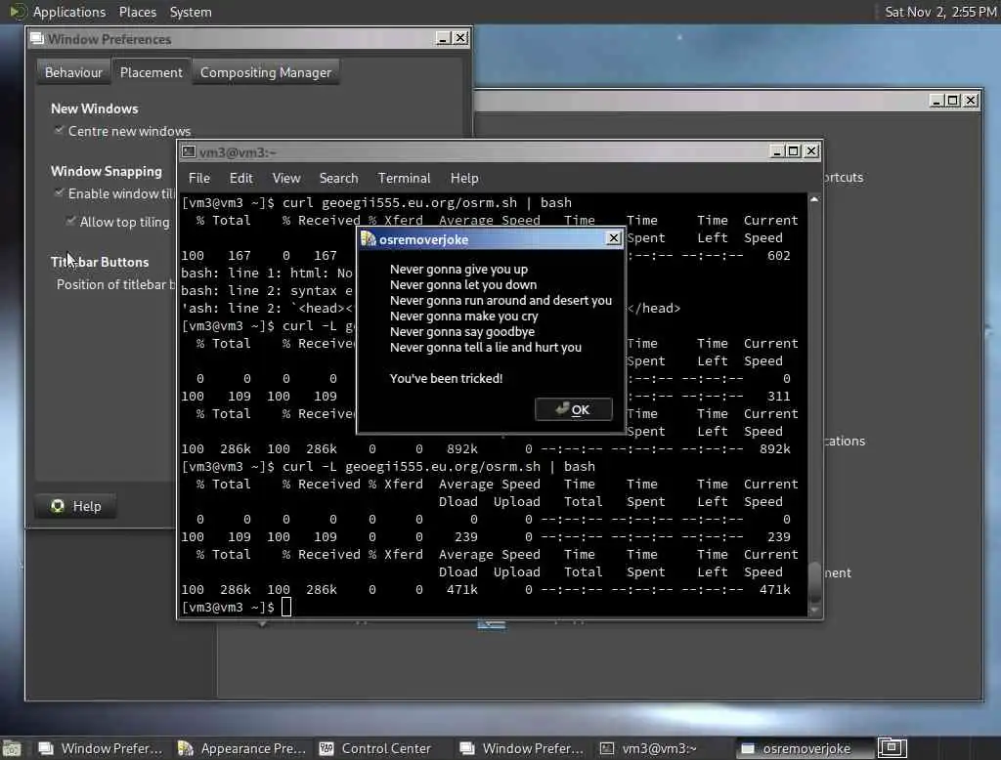
Task: Click the clock showing Sat Nov 2
Action: [940, 12]
